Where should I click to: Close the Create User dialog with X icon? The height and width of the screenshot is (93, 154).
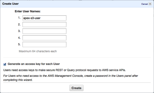(150, 4)
